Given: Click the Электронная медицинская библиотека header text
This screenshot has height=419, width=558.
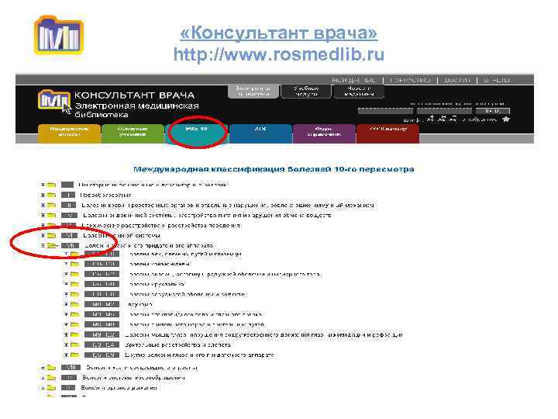Looking at the screenshot, I should point(136,110).
